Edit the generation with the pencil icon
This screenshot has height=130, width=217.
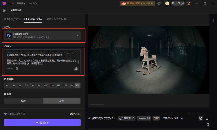(x=201, y=118)
